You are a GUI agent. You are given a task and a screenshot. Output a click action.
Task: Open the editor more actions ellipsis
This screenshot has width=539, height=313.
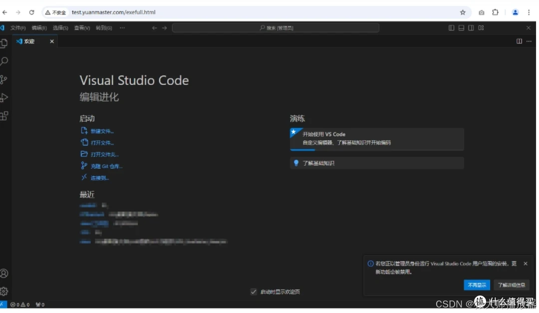point(529,41)
